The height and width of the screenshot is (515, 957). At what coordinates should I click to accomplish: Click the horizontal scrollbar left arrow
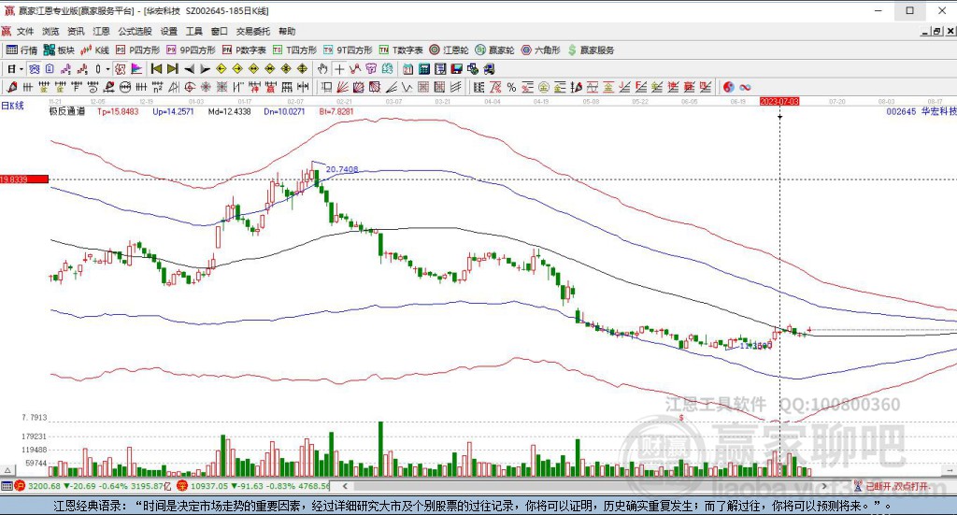point(345,486)
